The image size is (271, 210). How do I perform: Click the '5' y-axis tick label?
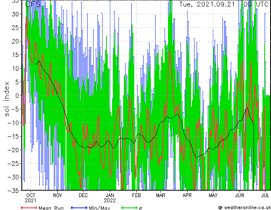pos(17,82)
